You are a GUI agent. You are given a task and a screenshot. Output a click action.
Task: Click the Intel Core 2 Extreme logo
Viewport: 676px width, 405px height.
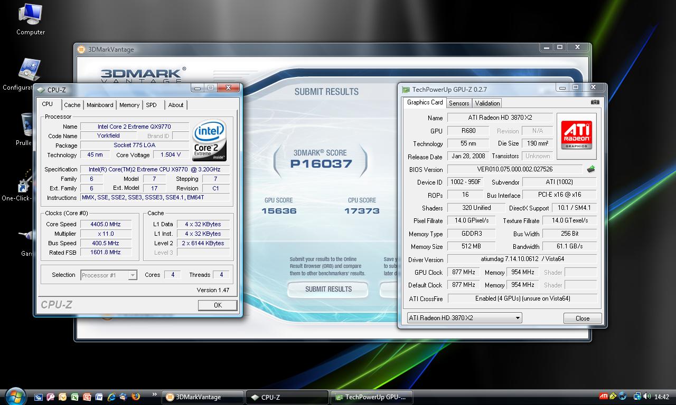click(209, 140)
